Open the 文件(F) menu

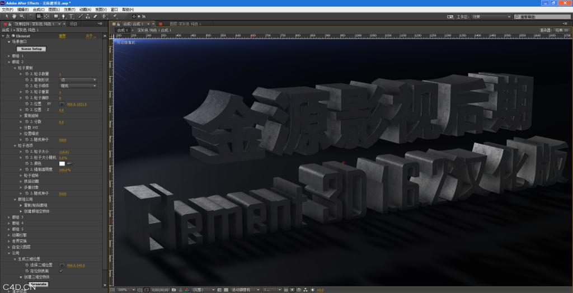8,10
